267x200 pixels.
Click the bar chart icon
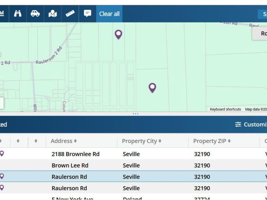tap(2, 14)
